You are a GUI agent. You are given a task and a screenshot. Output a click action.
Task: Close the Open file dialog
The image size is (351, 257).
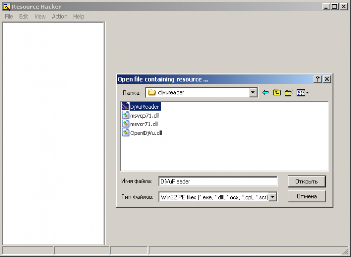coord(327,79)
